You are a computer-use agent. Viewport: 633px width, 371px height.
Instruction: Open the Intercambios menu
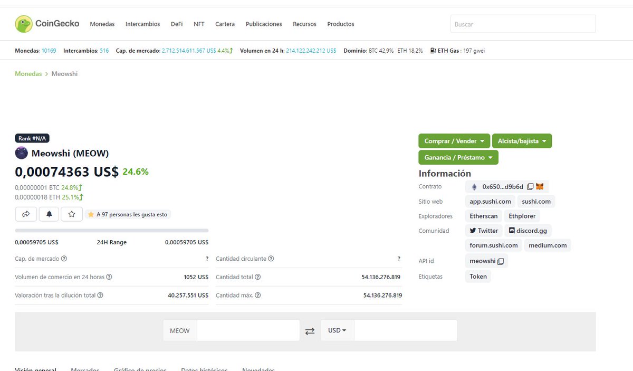142,24
